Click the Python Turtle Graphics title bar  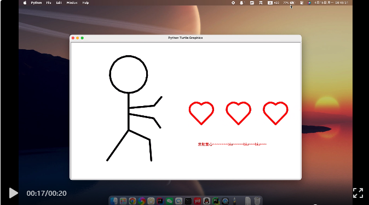click(186, 38)
